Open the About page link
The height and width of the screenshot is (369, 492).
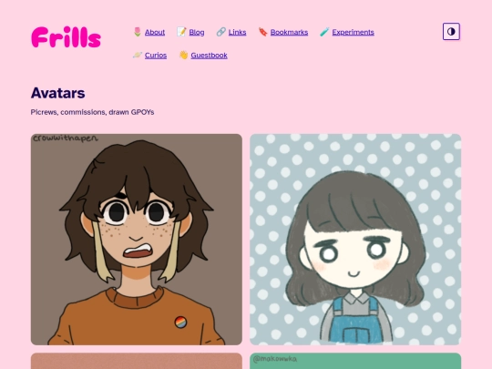coord(155,32)
